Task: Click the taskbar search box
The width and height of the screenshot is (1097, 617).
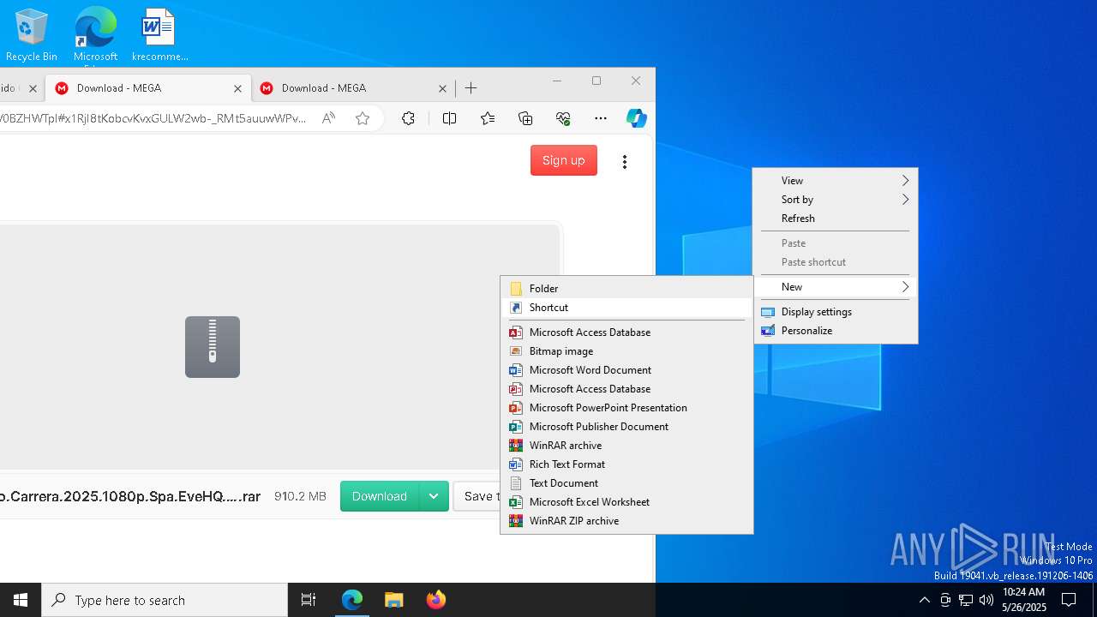Action: (165, 600)
